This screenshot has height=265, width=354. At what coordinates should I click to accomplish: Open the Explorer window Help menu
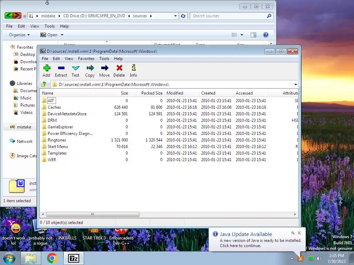point(64,26)
